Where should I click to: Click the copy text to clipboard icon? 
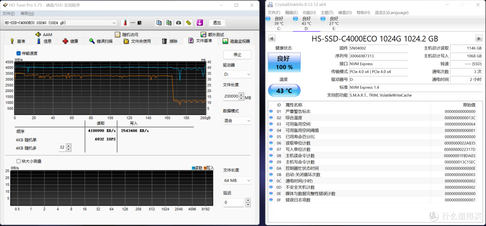tap(159, 22)
